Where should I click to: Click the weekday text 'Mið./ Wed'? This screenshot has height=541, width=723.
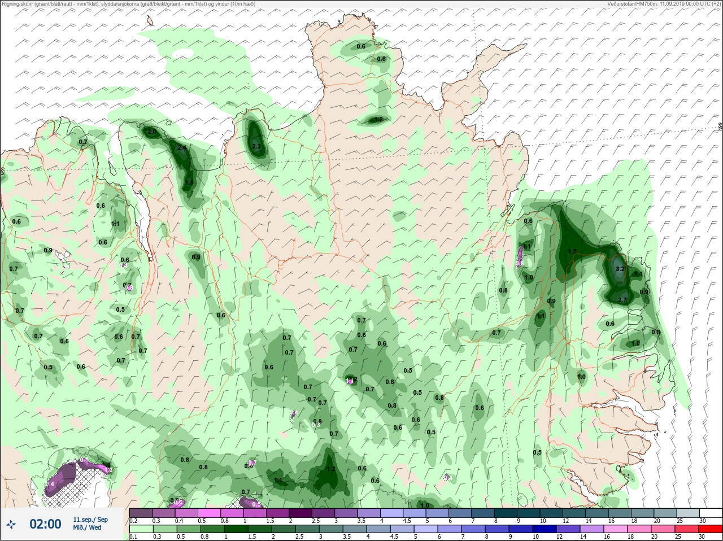click(x=87, y=527)
